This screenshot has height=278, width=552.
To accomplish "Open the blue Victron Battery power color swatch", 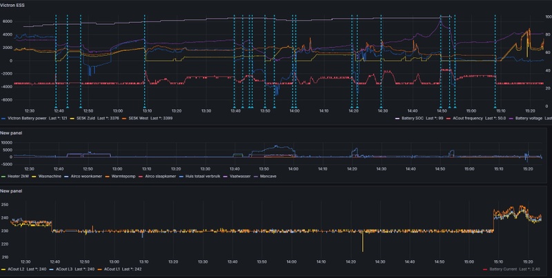I will coord(3,119).
